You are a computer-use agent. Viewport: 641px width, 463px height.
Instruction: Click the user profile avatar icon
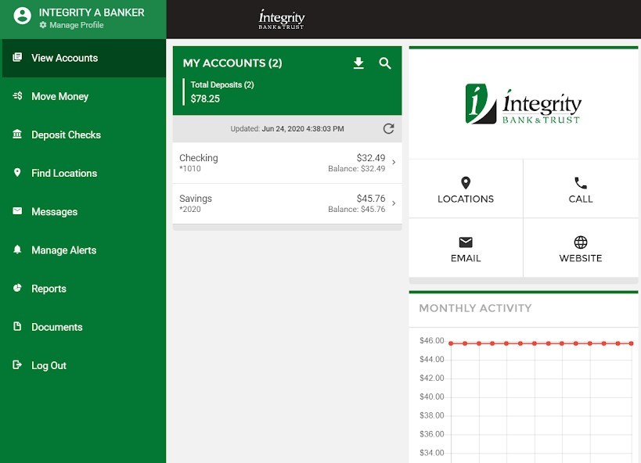[22, 16]
